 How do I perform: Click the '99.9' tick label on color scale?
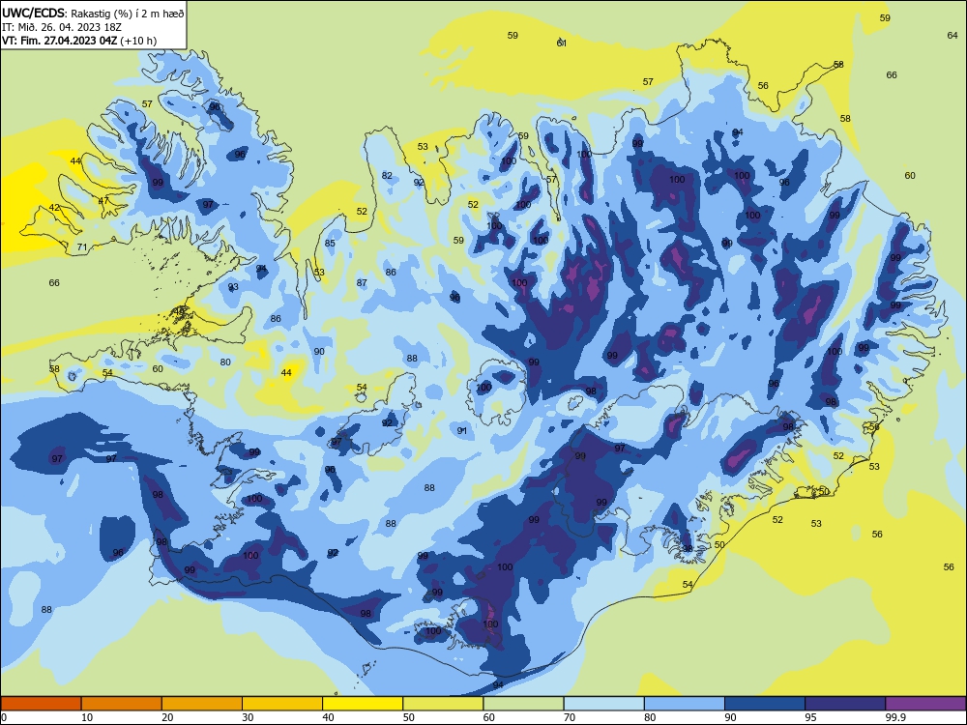tap(896, 717)
